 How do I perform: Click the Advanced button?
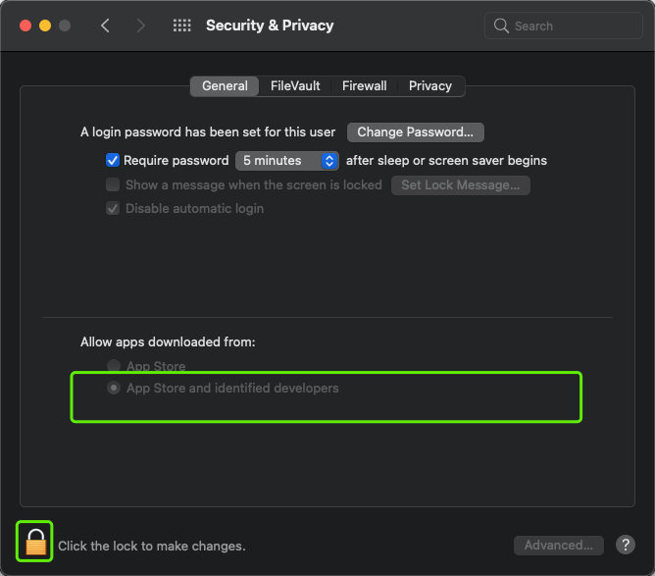pyautogui.click(x=559, y=545)
